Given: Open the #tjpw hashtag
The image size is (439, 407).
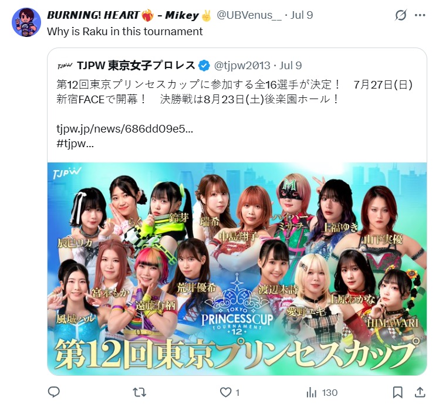Looking at the screenshot, I should click(75, 144).
